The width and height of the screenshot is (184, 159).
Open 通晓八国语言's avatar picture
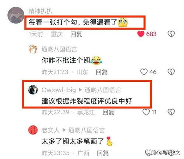(x=33, y=49)
